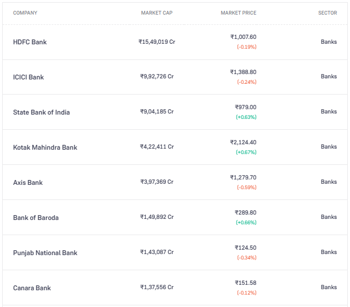This screenshot has height=307, width=350.
Task: Select State Bank of India row
Action: (x=41, y=112)
